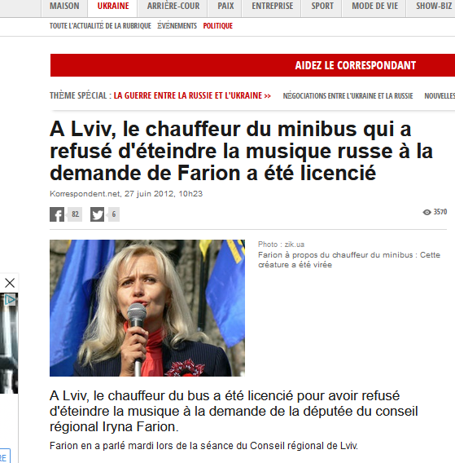Open the Facebook share count 82
The image size is (455, 463).
coord(75,214)
